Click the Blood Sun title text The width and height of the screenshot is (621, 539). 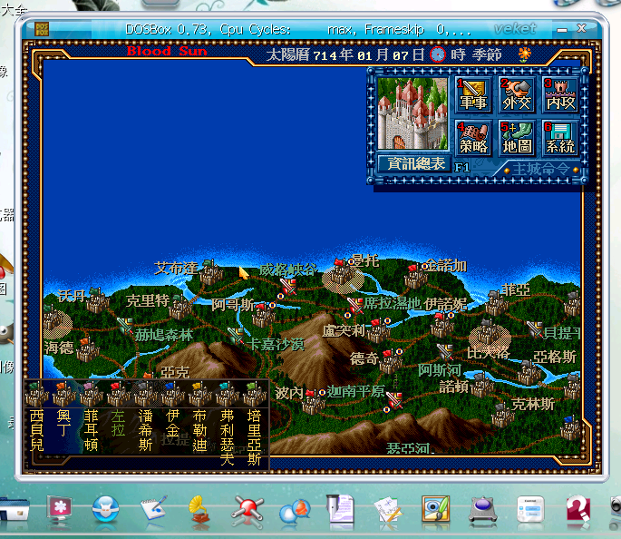(167, 51)
